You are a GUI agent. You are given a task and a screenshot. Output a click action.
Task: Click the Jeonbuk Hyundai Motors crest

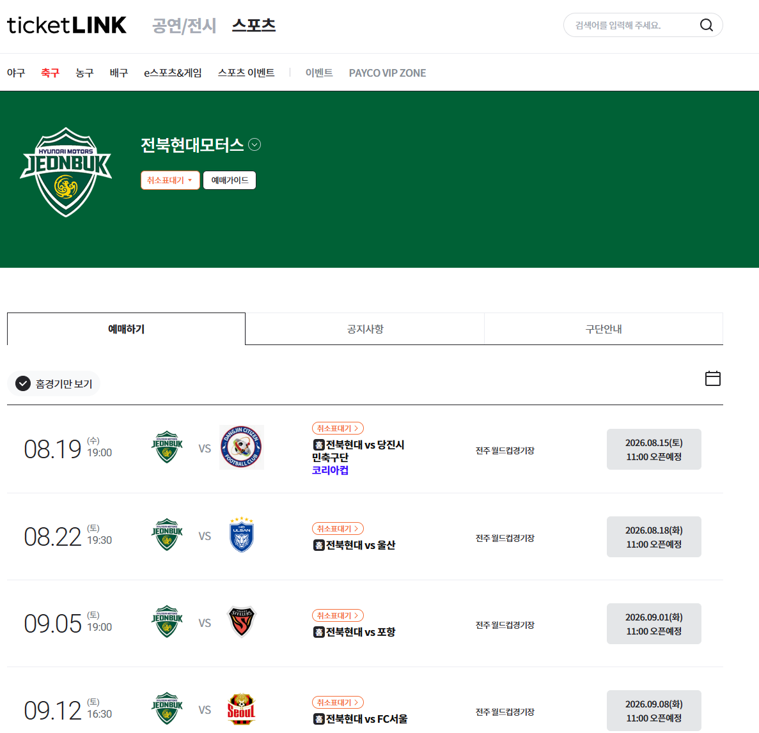click(66, 173)
